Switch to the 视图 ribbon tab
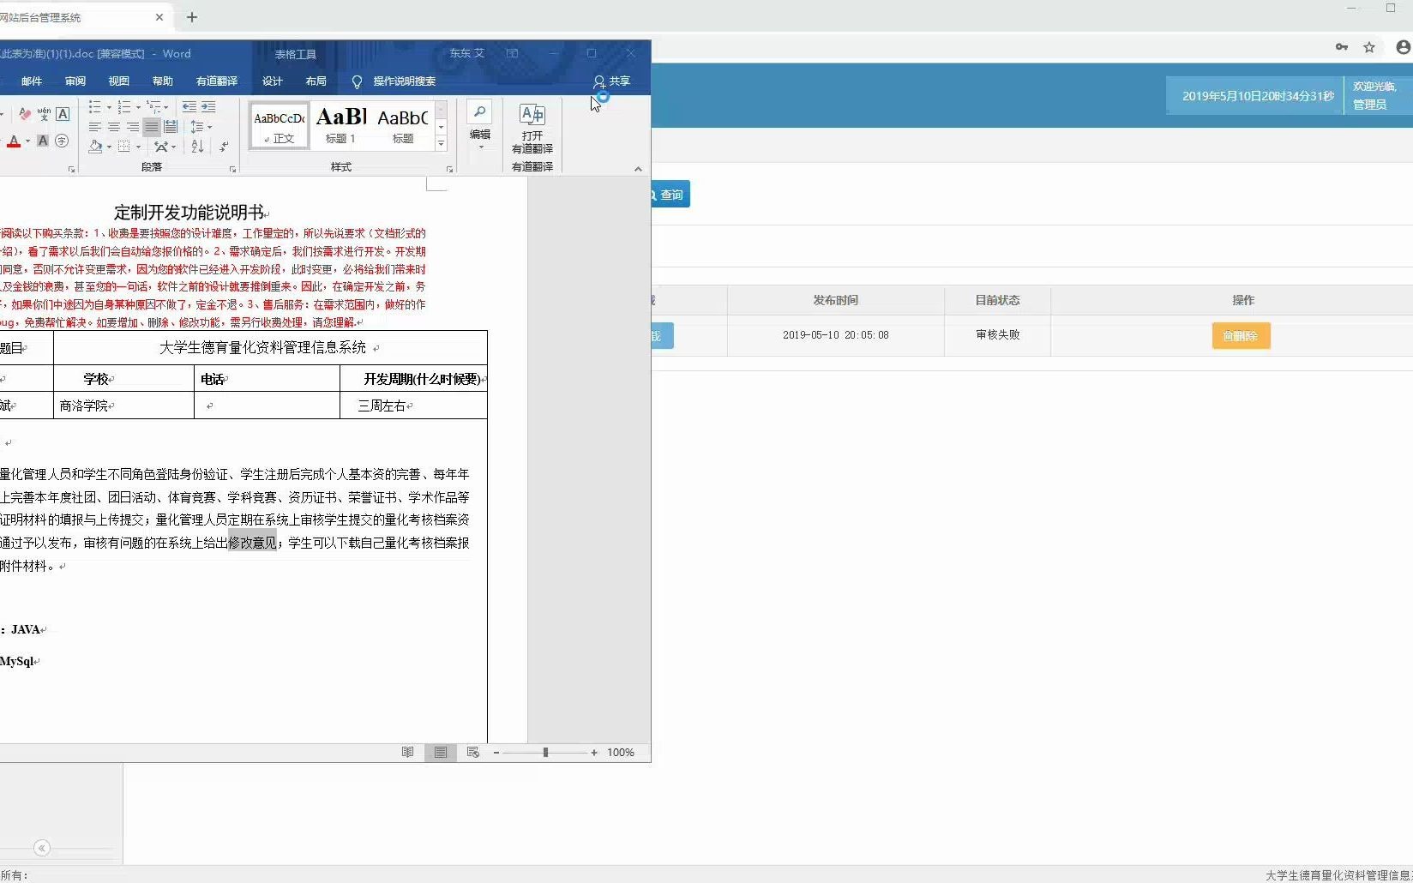This screenshot has width=1413, height=883. point(119,81)
